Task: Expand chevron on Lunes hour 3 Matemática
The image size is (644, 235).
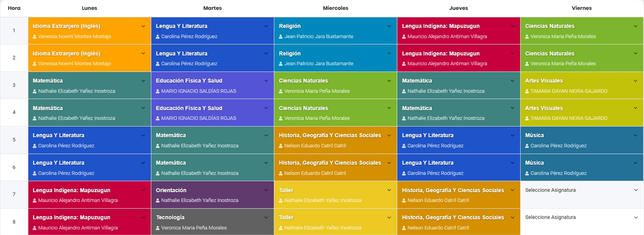Action: pyautogui.click(x=143, y=81)
